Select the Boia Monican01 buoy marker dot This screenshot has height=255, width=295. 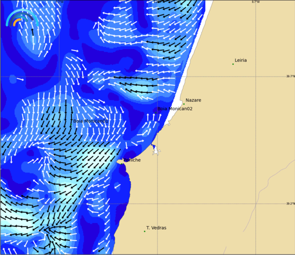tap(71, 124)
